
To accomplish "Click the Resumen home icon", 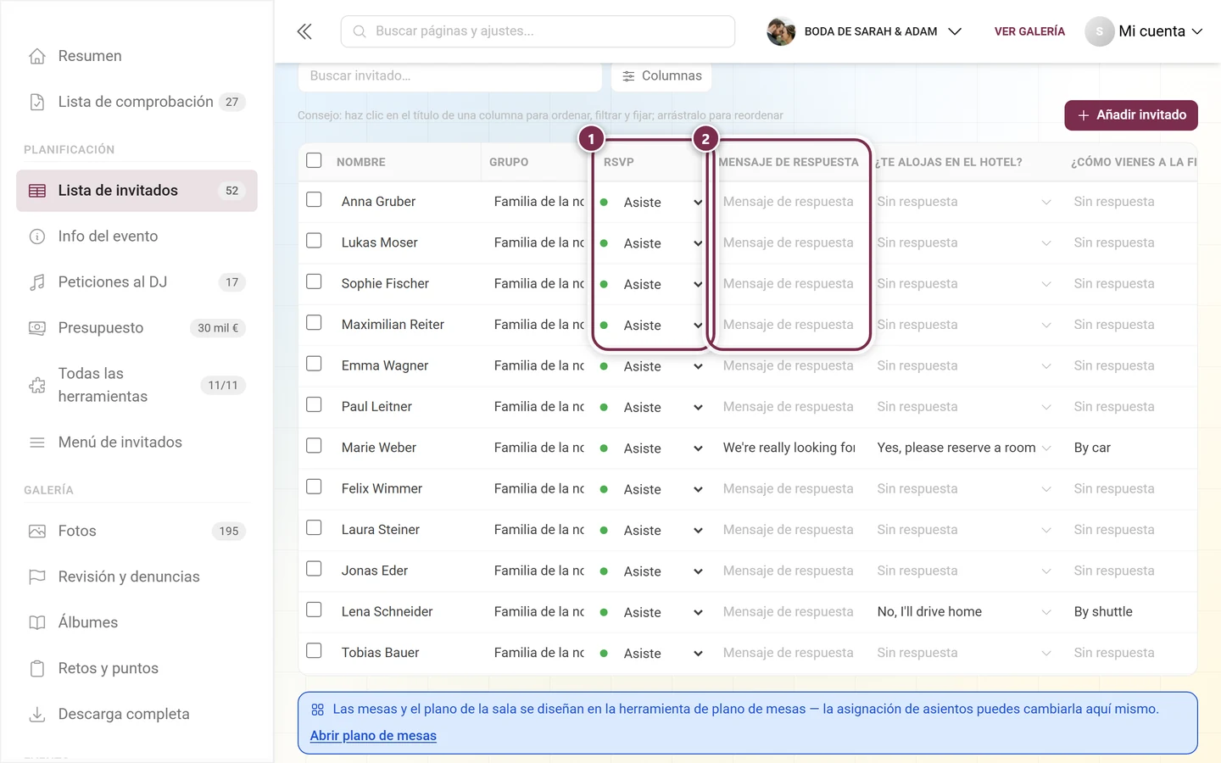I will 37,56.
